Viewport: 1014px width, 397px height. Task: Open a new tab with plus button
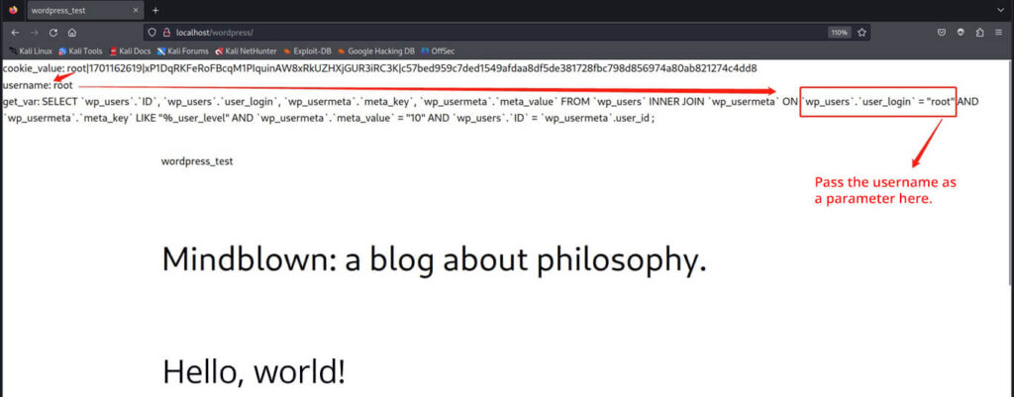(155, 10)
